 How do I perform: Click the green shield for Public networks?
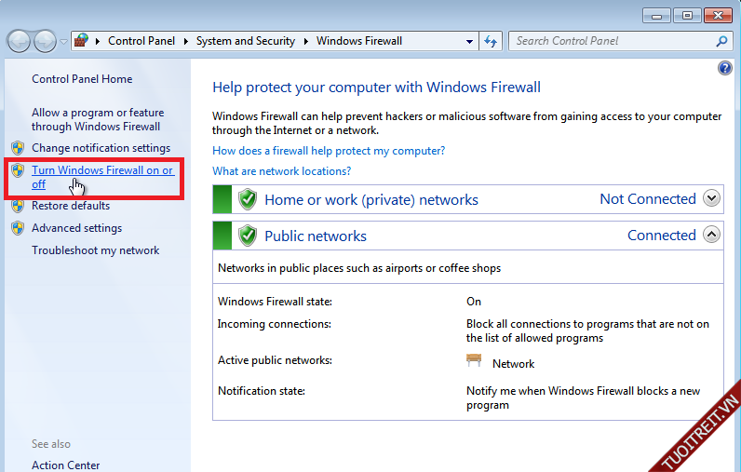click(248, 236)
